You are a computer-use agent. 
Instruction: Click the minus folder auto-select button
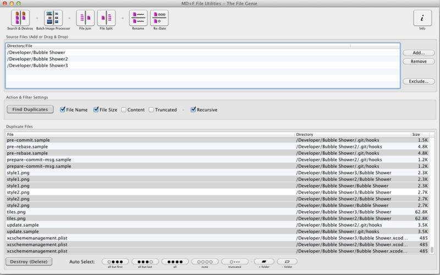coord(287,262)
